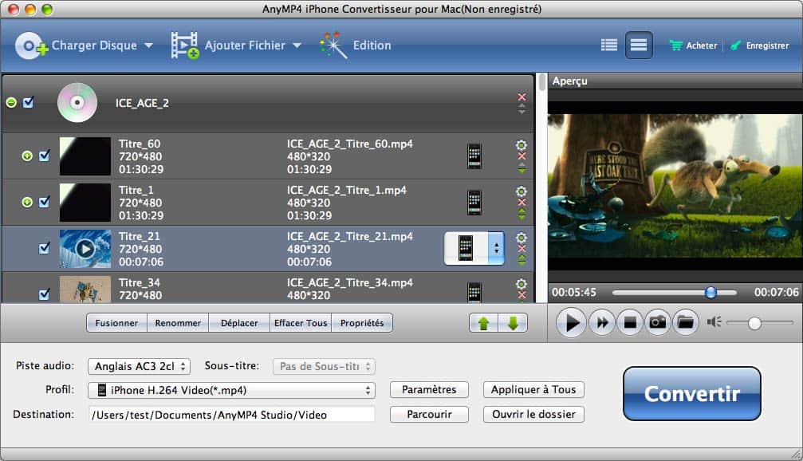Screen dimensions: 803x461
Task: Move selected item down with green arrow
Action: coord(513,323)
